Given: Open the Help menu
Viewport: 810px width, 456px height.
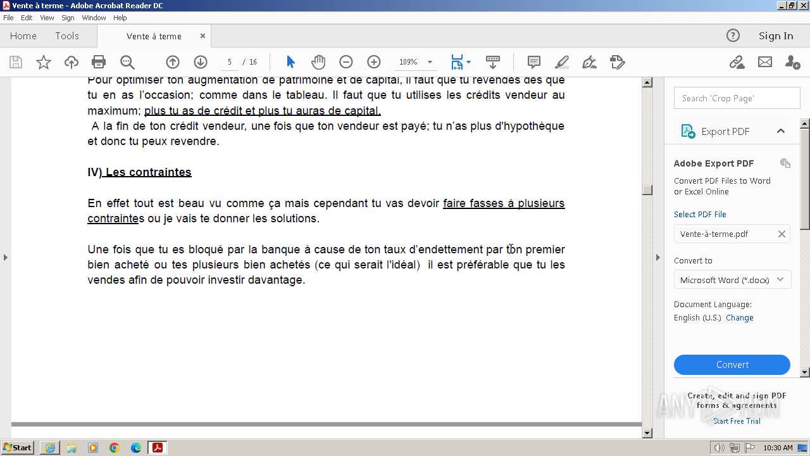Looking at the screenshot, I should pyautogui.click(x=120, y=18).
